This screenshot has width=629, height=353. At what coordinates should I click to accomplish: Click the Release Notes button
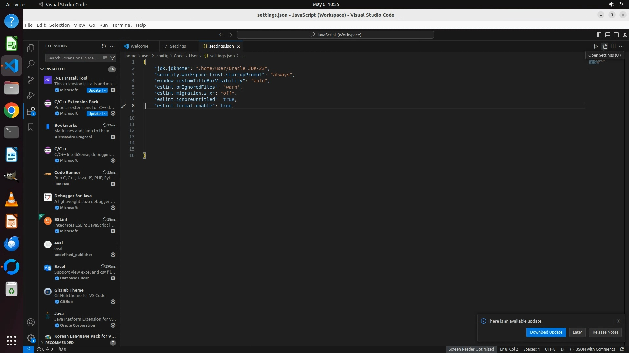pos(605,332)
